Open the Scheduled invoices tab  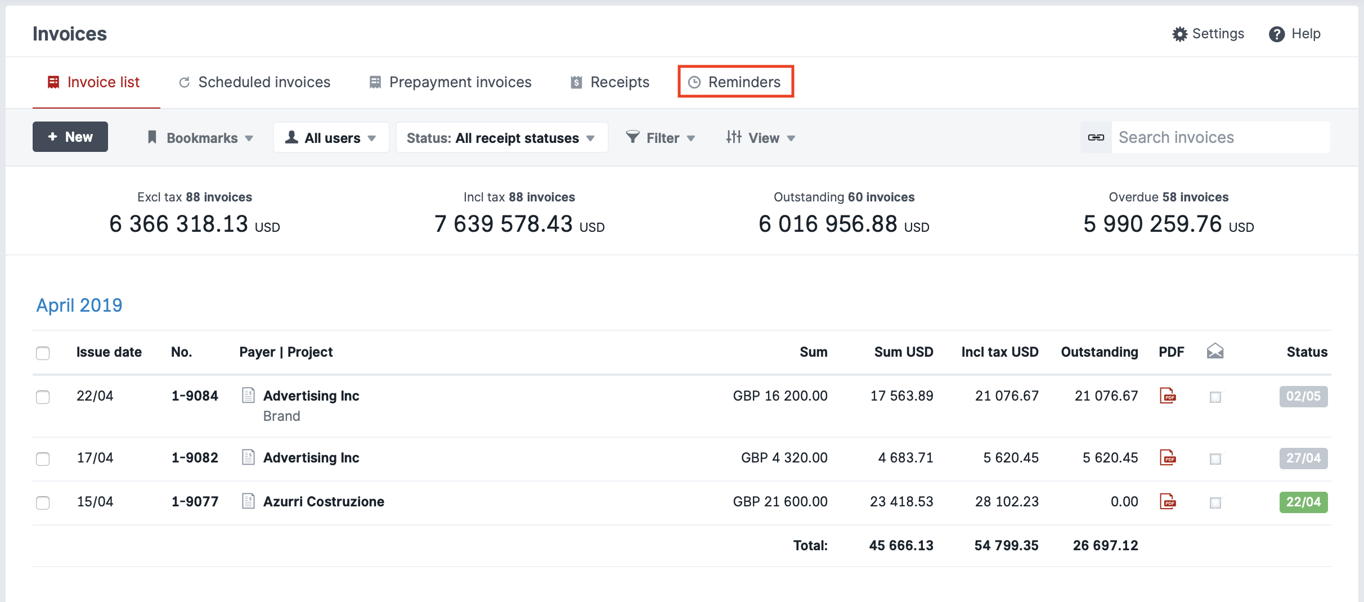(254, 82)
